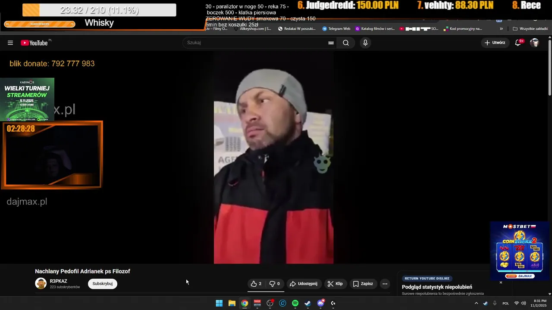
Task: Click Subskrybuj subscribe button
Action: (x=103, y=284)
